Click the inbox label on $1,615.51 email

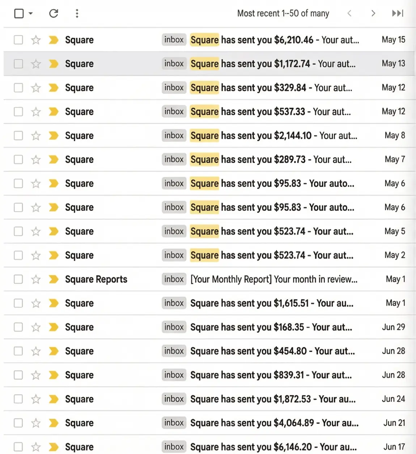point(174,303)
